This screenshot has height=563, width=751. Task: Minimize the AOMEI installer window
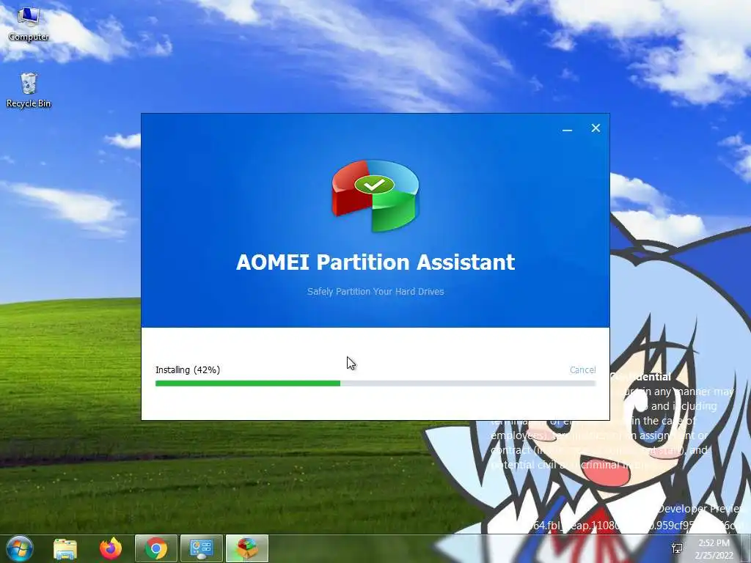pos(567,129)
